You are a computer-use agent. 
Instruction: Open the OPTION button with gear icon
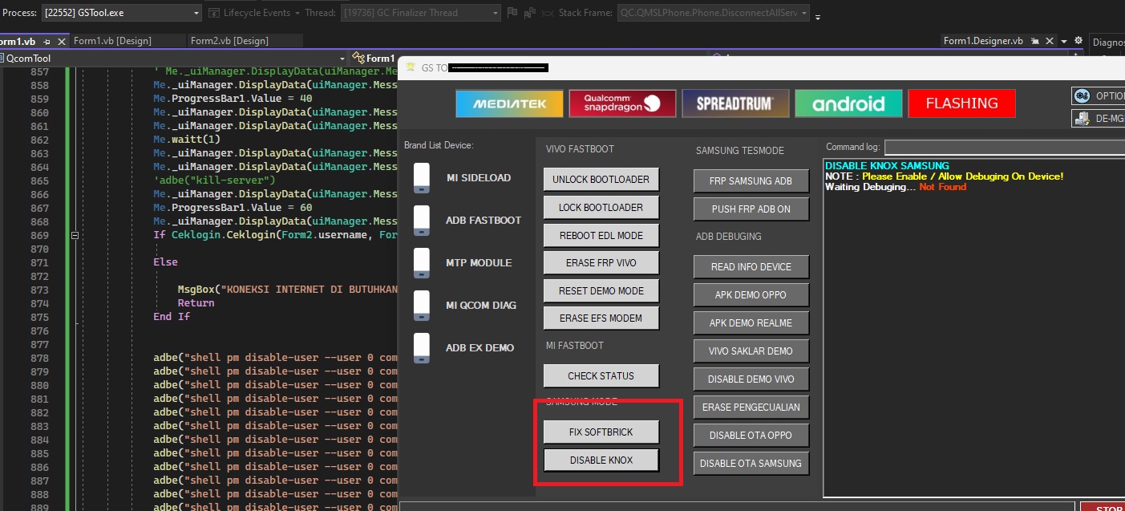click(x=1099, y=95)
